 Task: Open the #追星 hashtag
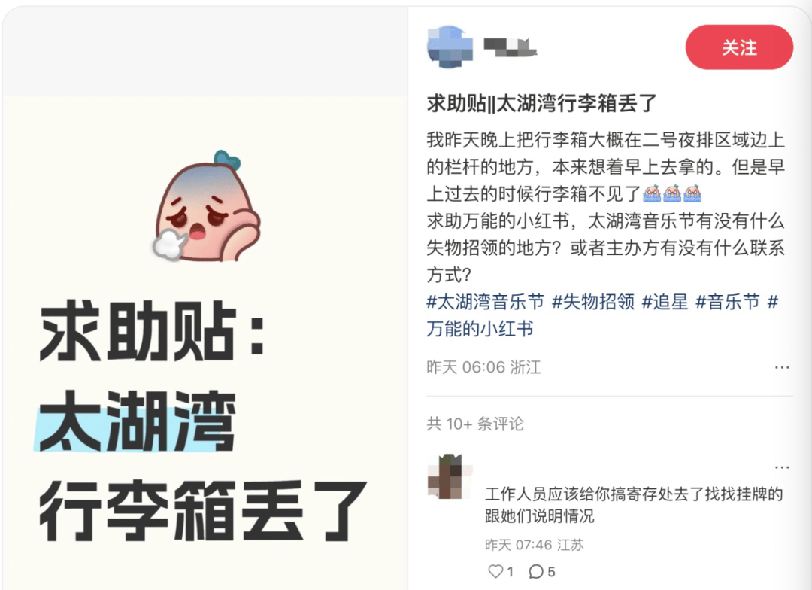(665, 301)
